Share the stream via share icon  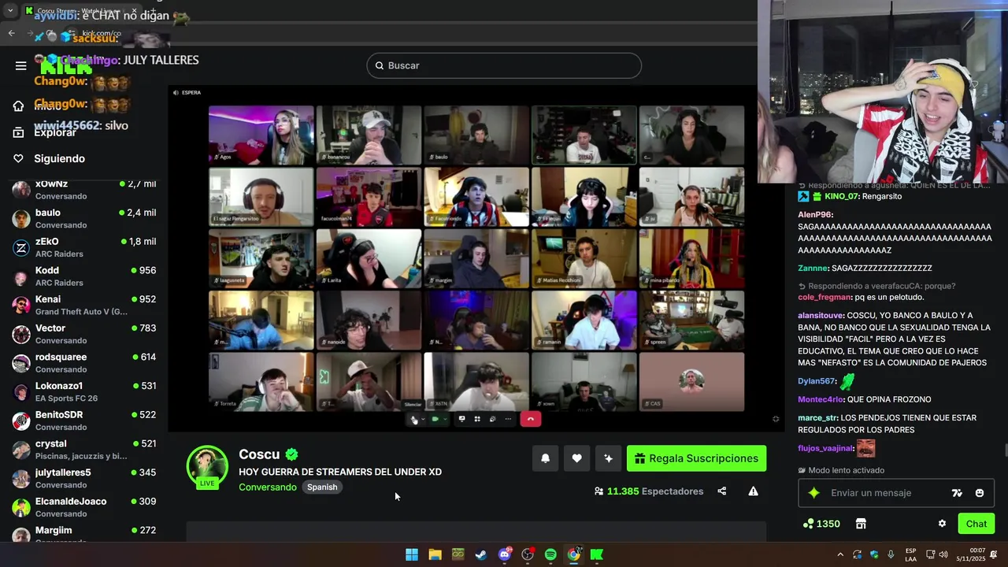[x=721, y=491]
